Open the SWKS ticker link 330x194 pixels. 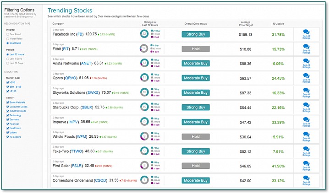pyautogui.click(x=93, y=93)
